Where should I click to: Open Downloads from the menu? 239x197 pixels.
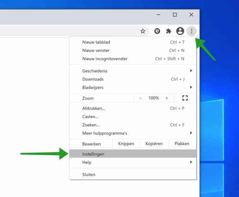point(93,79)
